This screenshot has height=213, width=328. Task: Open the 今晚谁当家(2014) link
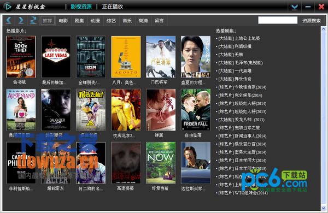242,87
